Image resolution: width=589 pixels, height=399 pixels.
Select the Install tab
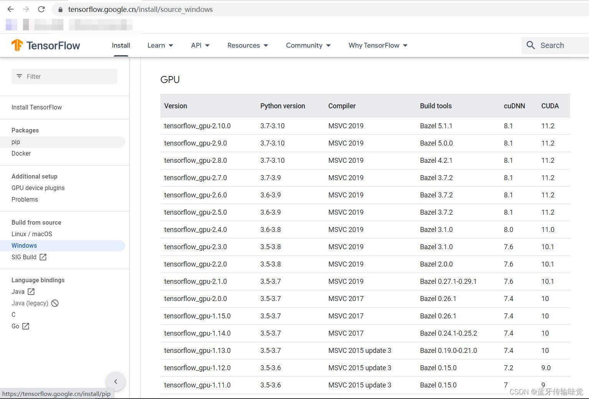click(121, 45)
